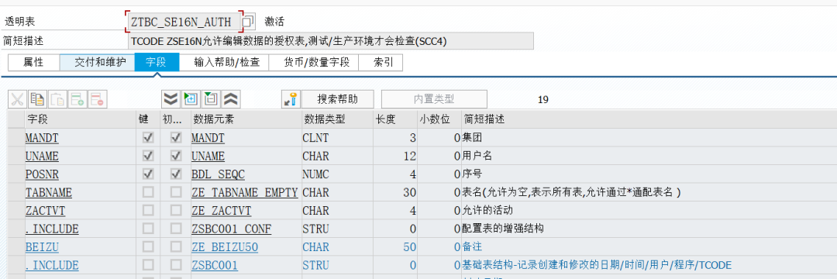Image resolution: width=837 pixels, height=279 pixels.
Task: Open the ZE_BEIZU50 data element link
Action: point(225,247)
